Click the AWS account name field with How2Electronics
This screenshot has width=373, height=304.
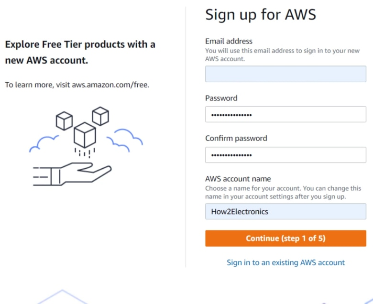[285, 211]
